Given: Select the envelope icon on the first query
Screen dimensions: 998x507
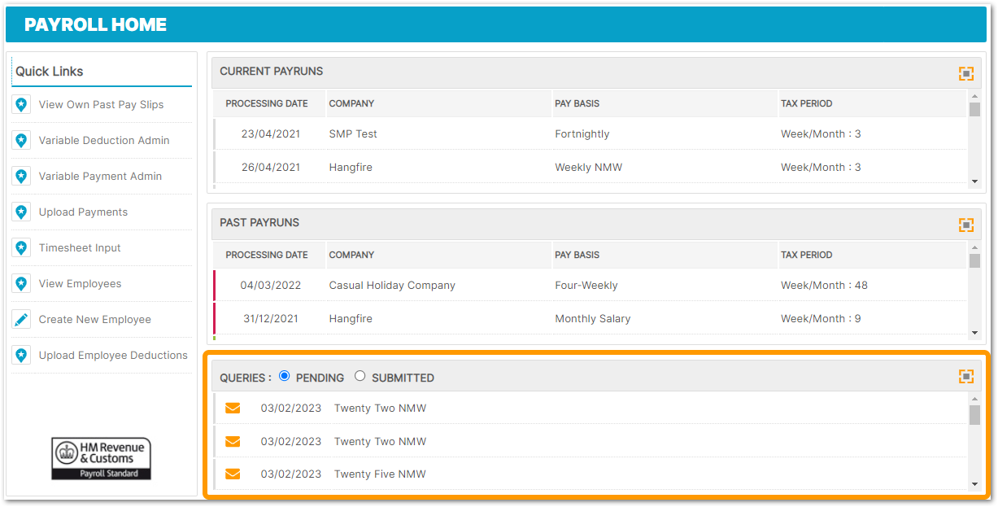Looking at the screenshot, I should 233,408.
